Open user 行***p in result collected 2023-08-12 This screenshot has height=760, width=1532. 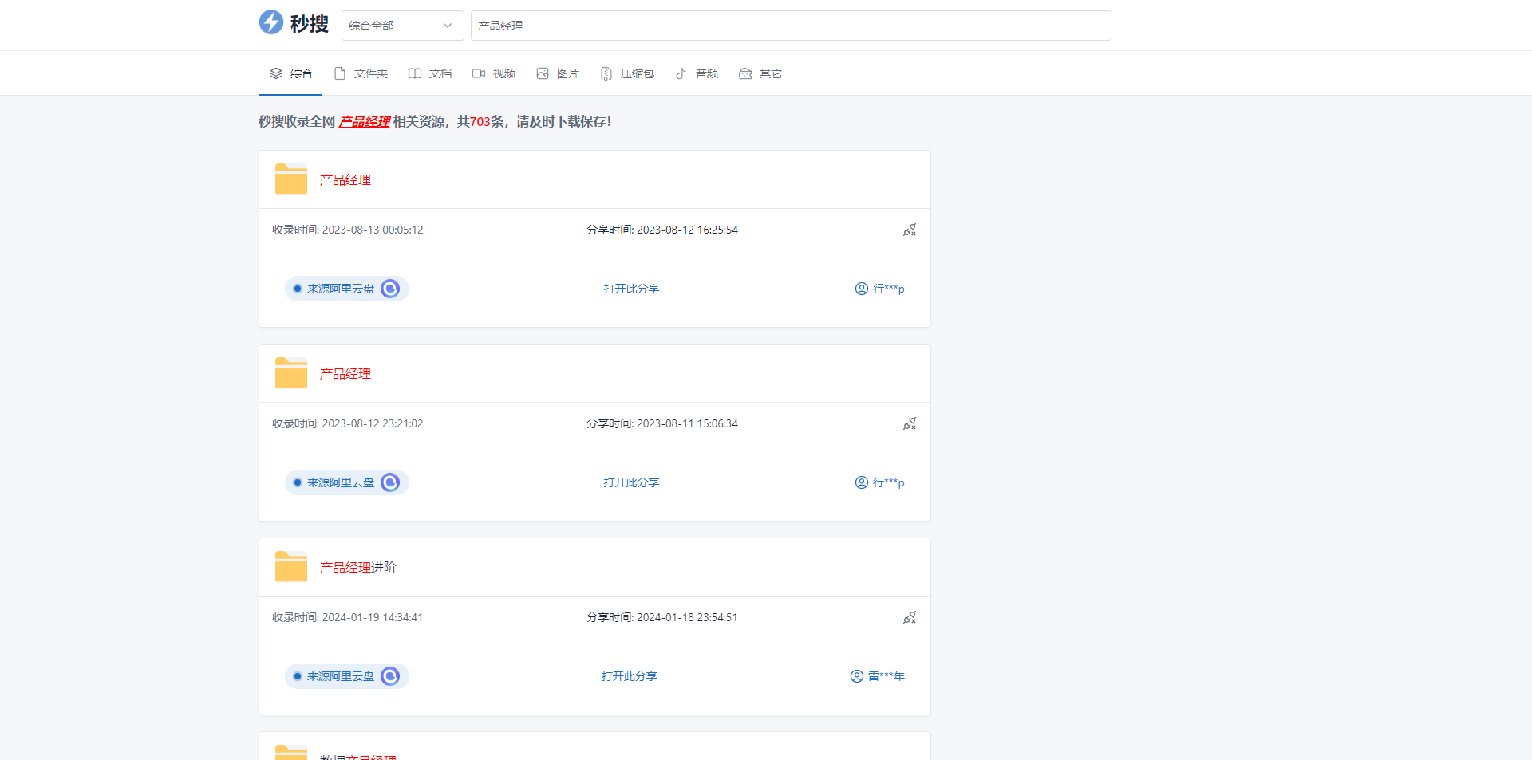pos(879,482)
